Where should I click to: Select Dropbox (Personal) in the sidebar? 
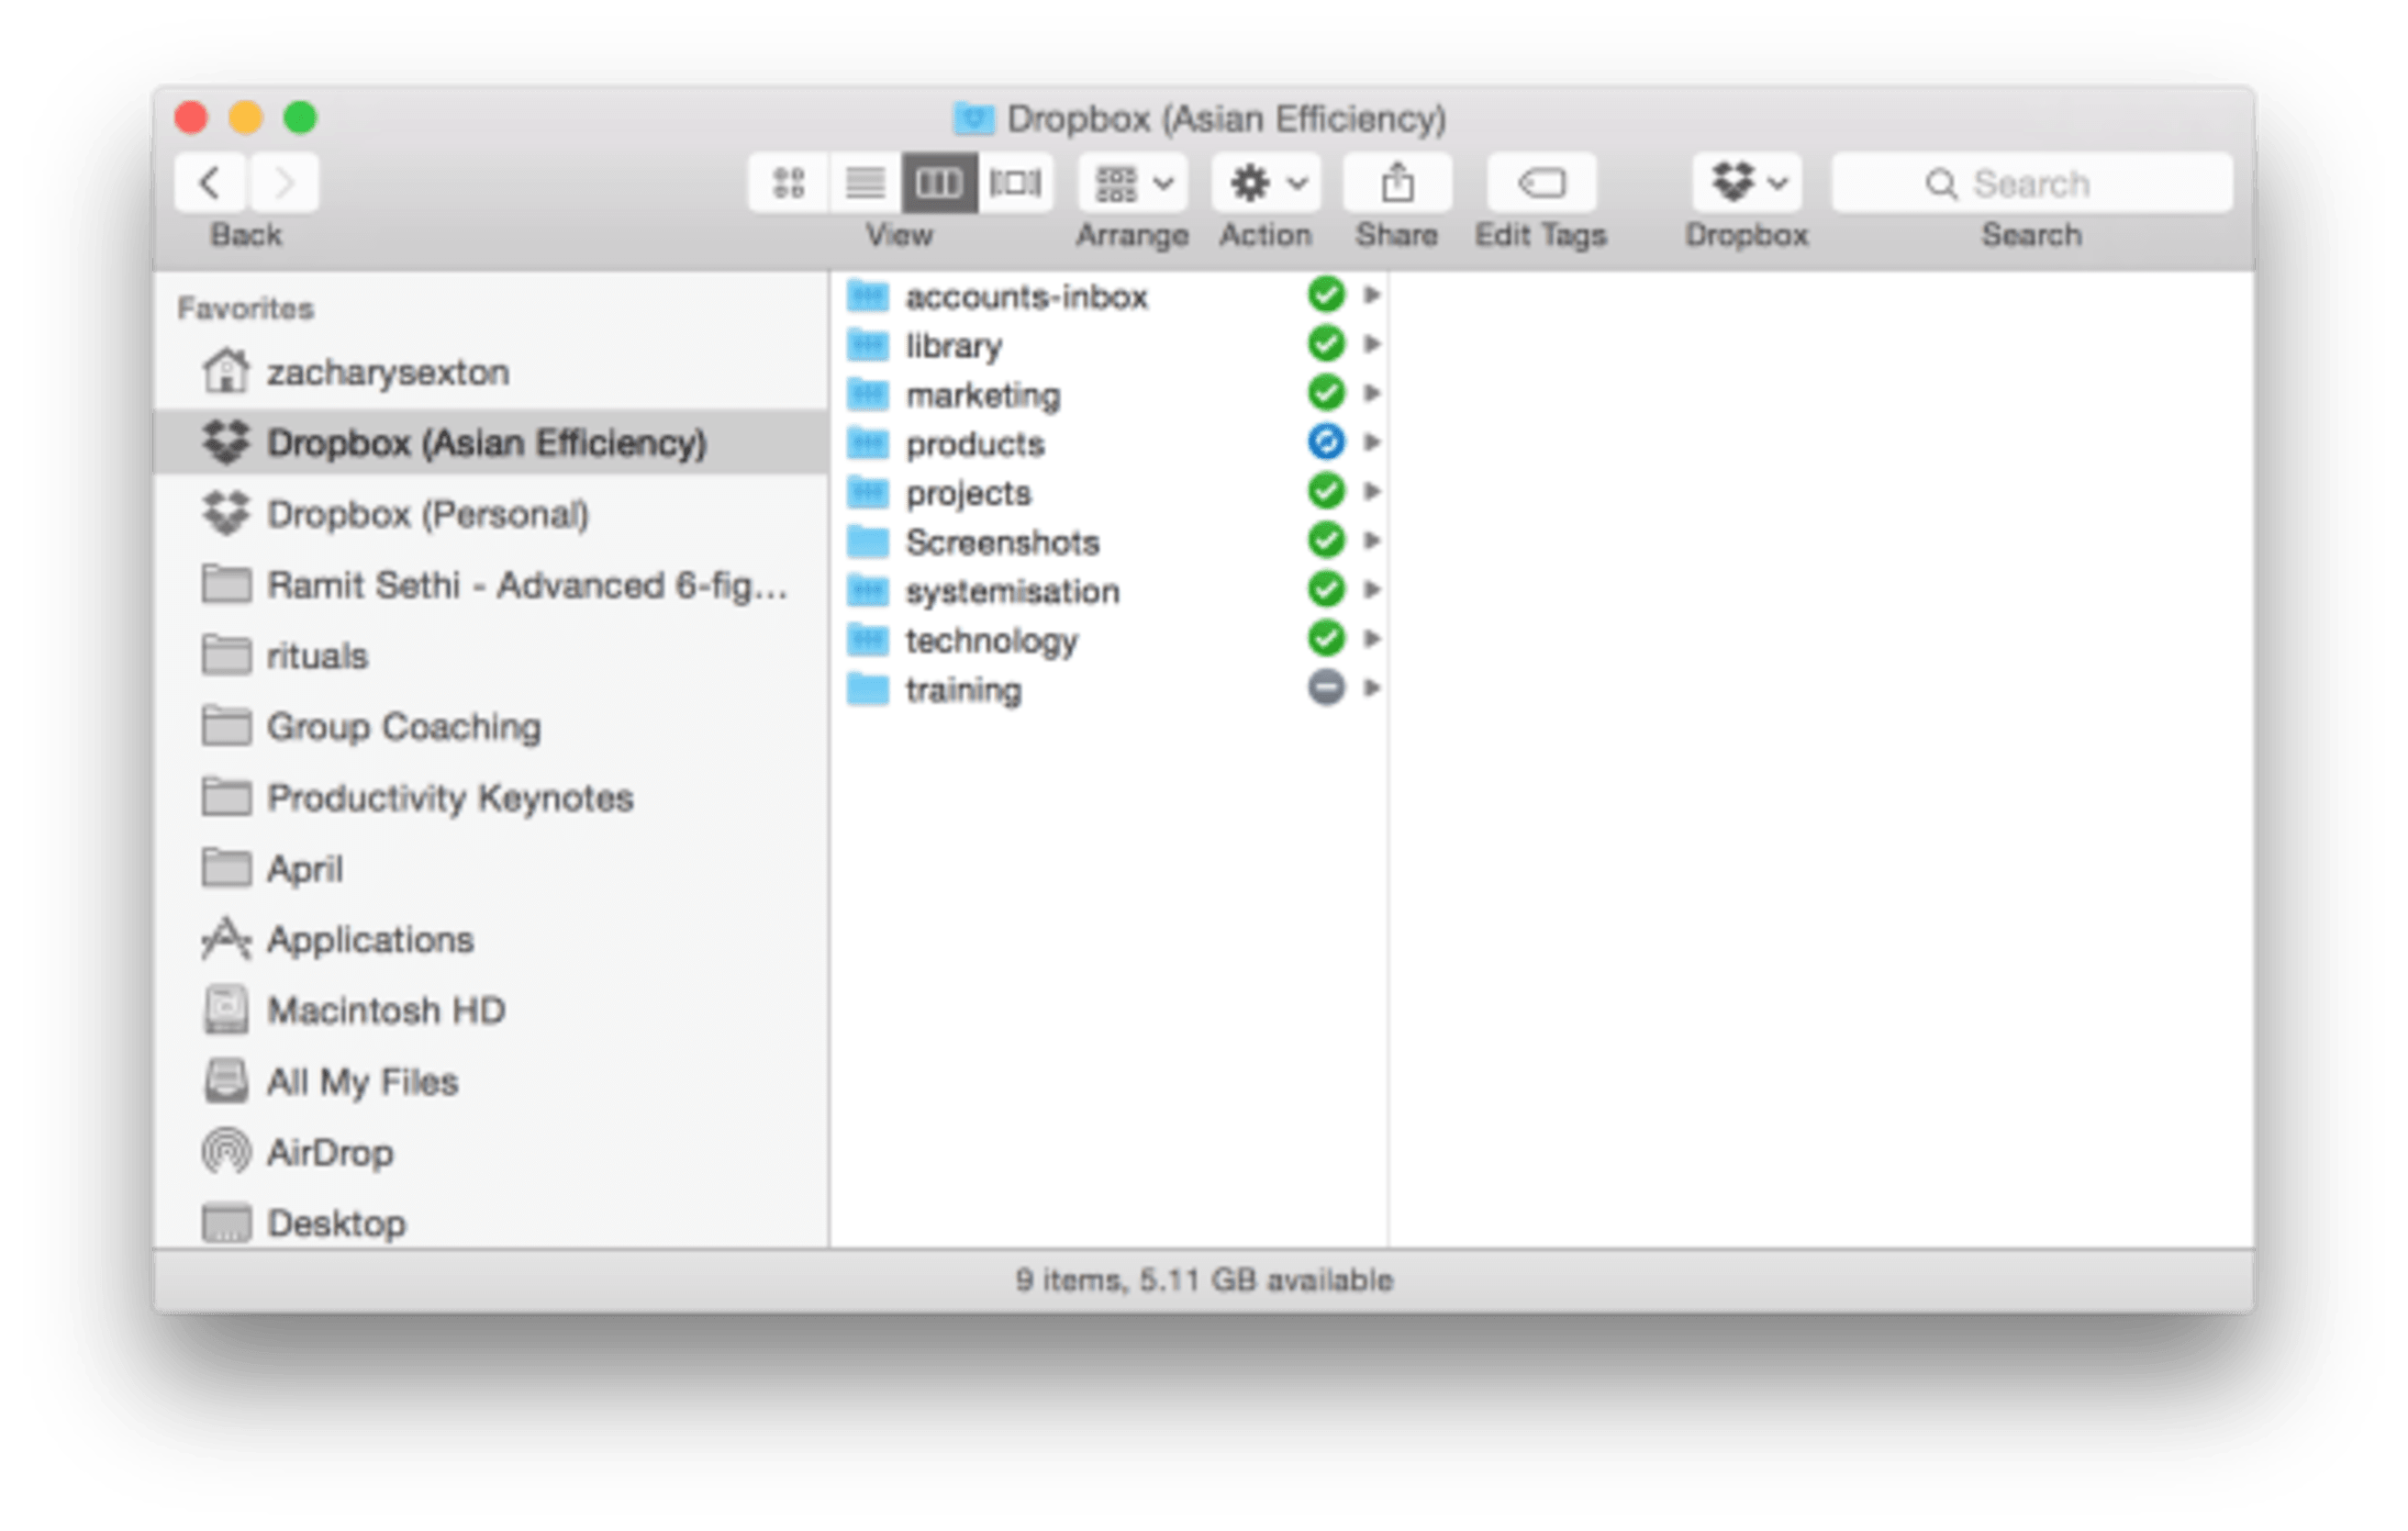coord(428,514)
